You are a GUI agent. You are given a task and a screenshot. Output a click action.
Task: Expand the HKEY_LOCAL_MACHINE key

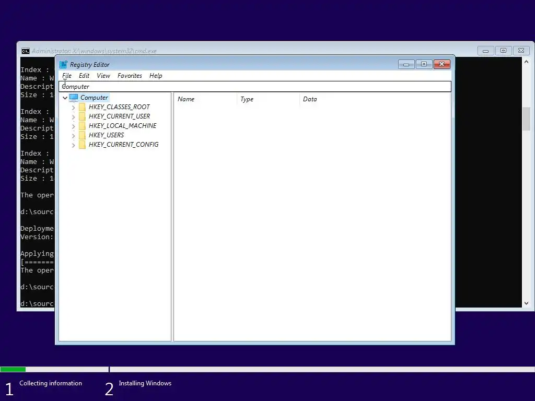click(x=73, y=126)
